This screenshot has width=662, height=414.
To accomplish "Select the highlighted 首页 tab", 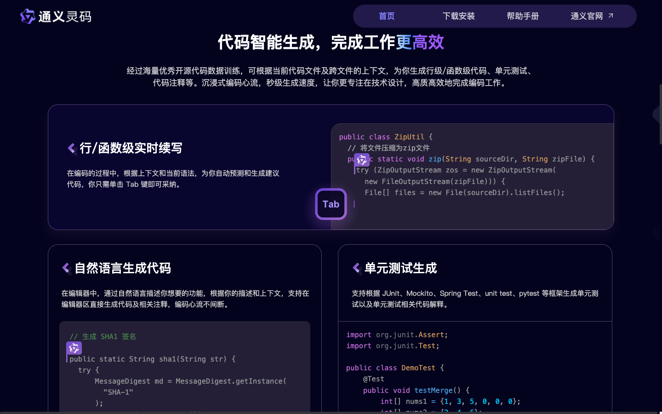I will [386, 16].
